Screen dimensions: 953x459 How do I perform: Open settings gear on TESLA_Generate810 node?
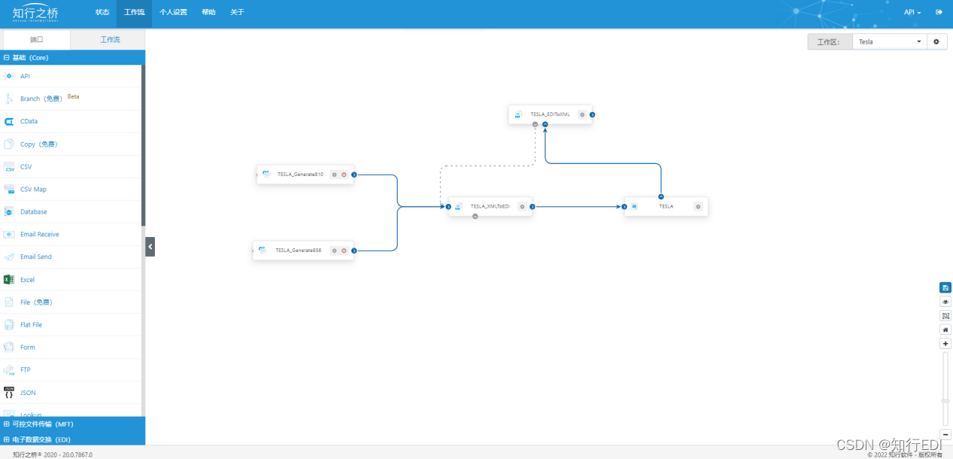coord(335,175)
